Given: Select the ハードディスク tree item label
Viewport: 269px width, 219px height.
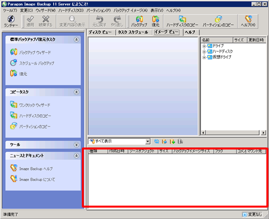Looking at the screenshot, I should [223, 52].
